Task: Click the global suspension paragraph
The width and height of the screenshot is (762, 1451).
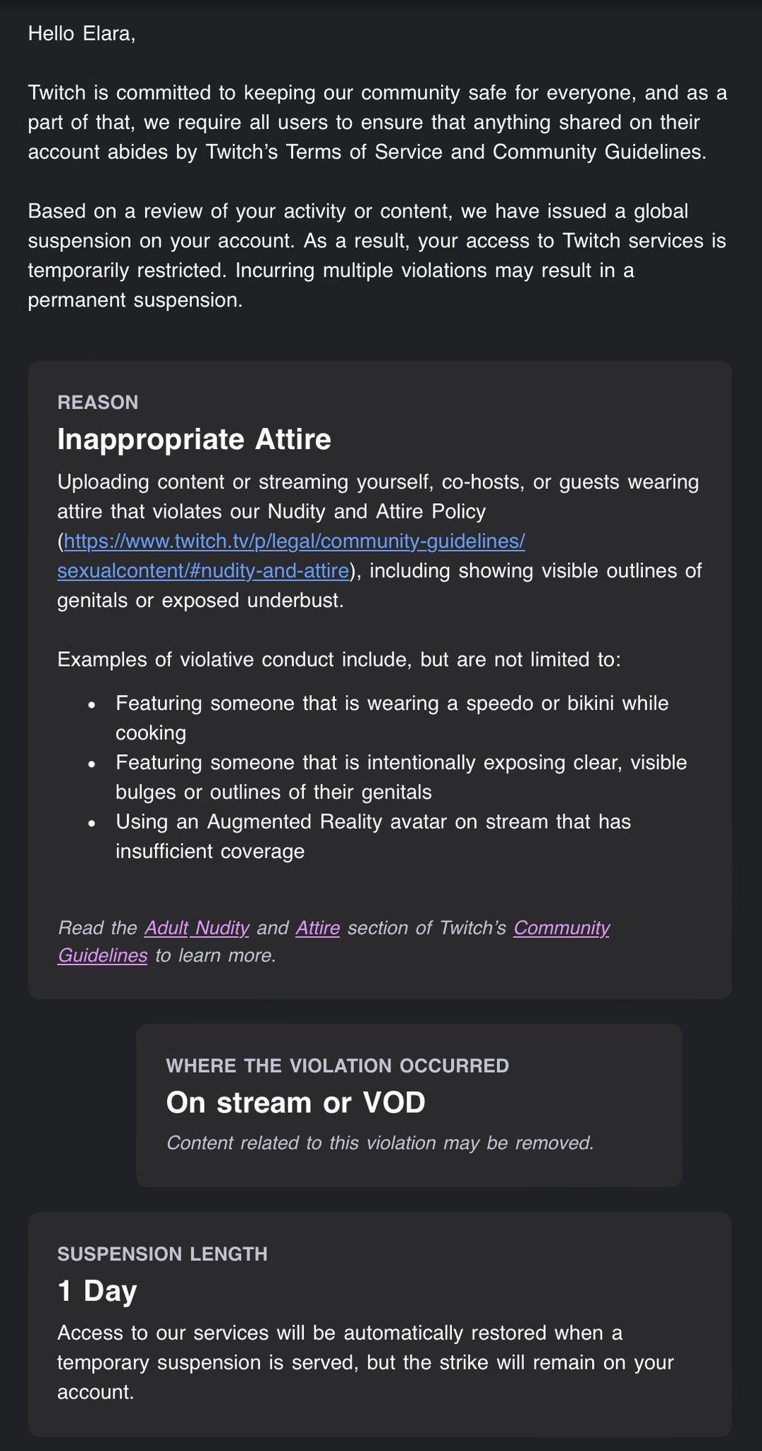Action: coord(377,255)
